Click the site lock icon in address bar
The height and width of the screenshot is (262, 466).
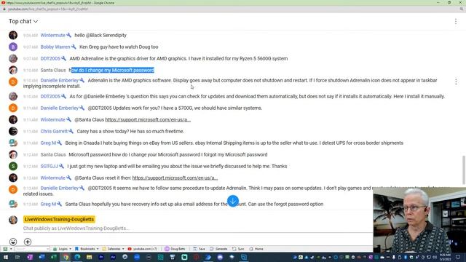(4, 9)
